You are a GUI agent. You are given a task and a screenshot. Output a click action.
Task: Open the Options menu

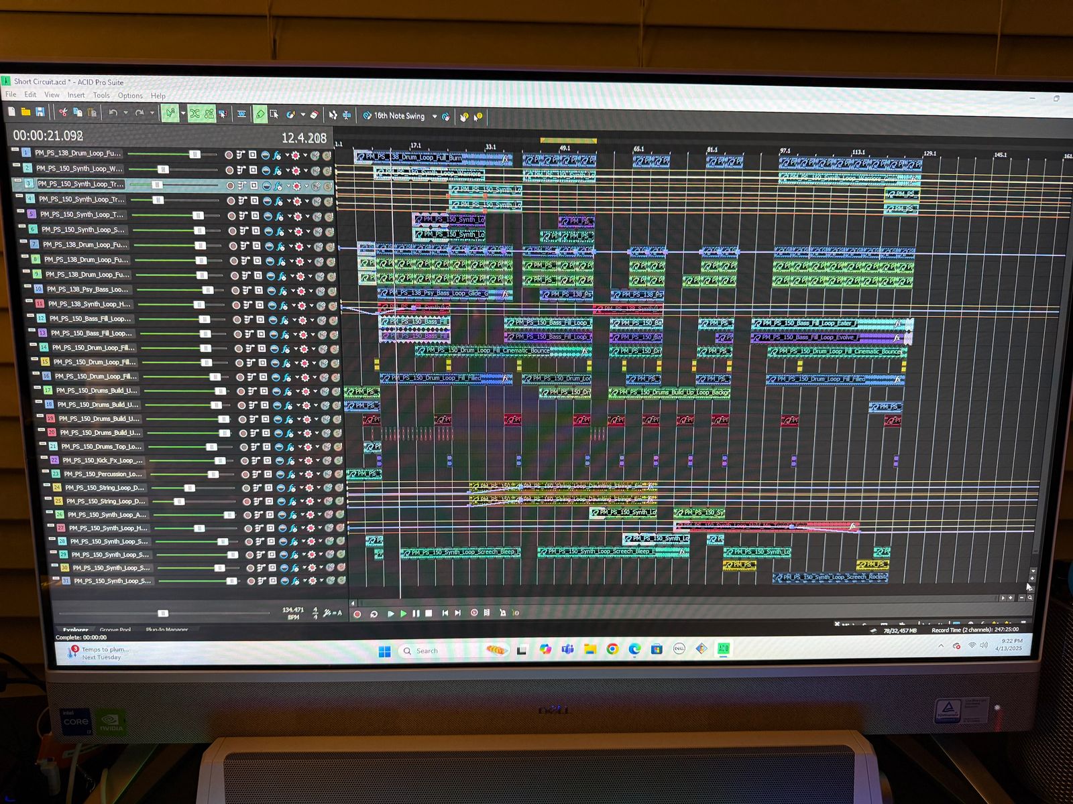130,96
